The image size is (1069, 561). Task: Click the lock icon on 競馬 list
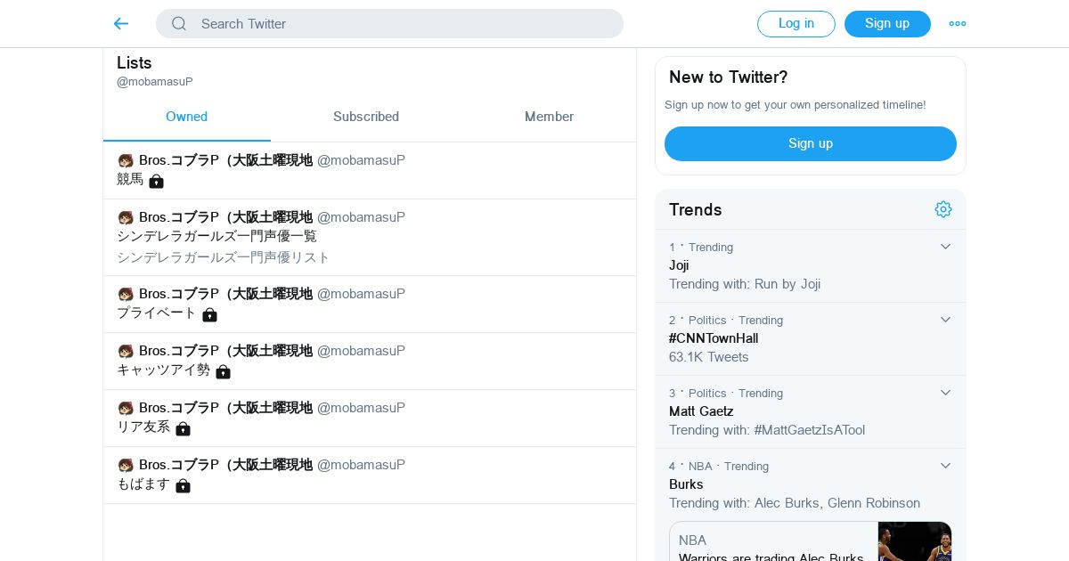pyautogui.click(x=157, y=181)
